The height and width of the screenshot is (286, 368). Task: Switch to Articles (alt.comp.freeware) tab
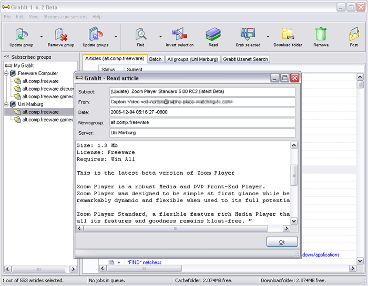coord(115,59)
